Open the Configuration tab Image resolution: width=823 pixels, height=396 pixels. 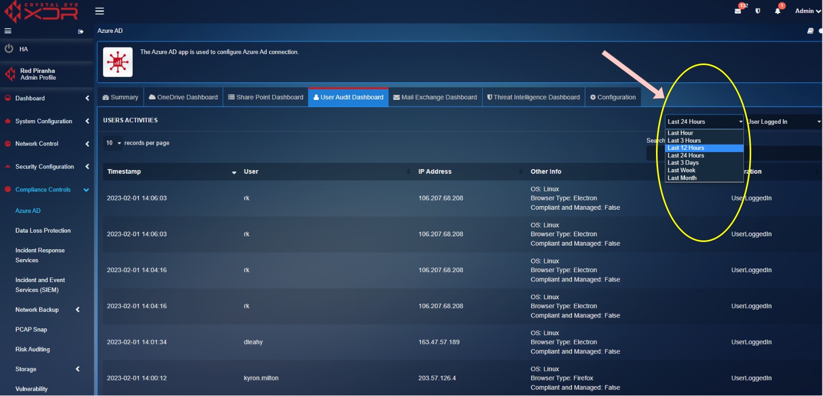[613, 97]
